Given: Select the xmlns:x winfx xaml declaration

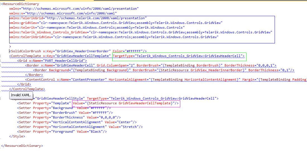Looking at the screenshot, I should pos(63,13).
